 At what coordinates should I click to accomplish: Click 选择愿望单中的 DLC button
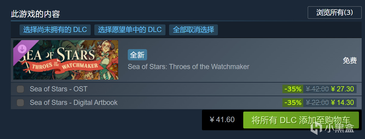click(x=130, y=30)
